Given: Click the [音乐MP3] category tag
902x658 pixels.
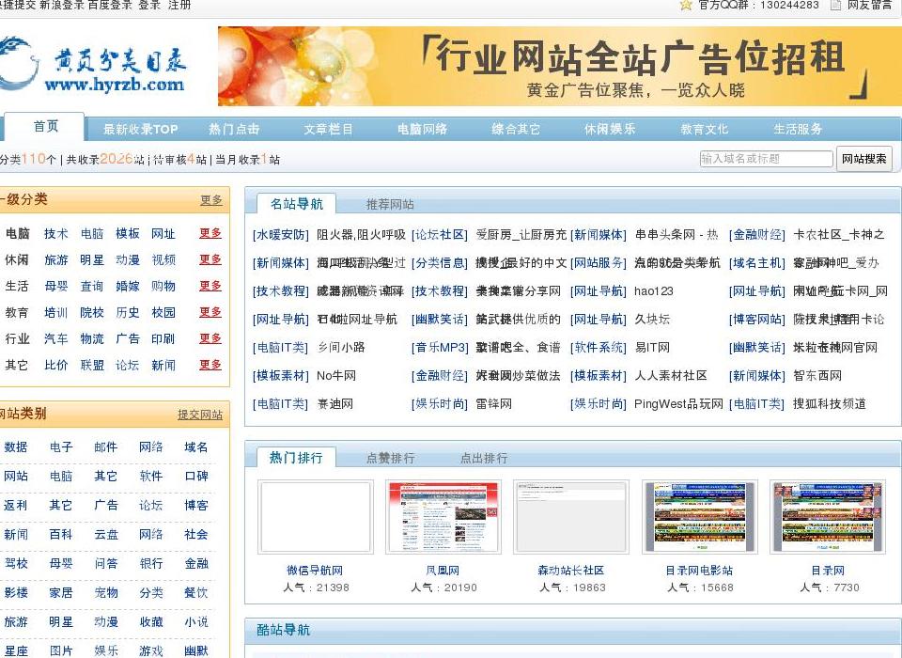Looking at the screenshot, I should click(x=440, y=348).
